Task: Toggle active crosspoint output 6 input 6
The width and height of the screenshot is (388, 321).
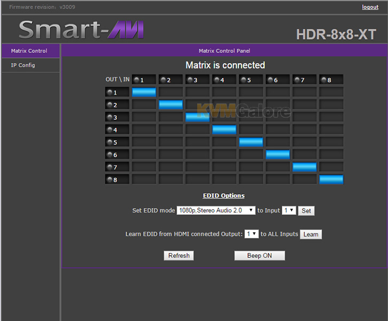Action: coord(277,155)
